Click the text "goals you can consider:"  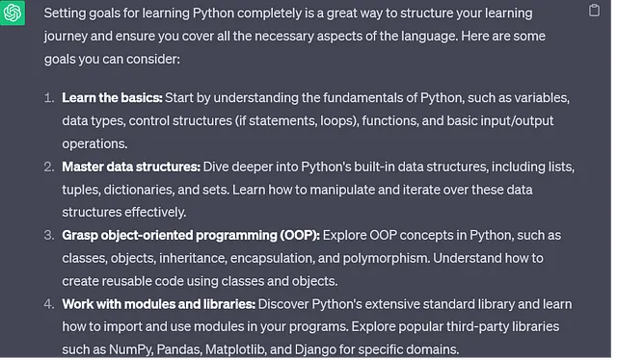[112, 59]
